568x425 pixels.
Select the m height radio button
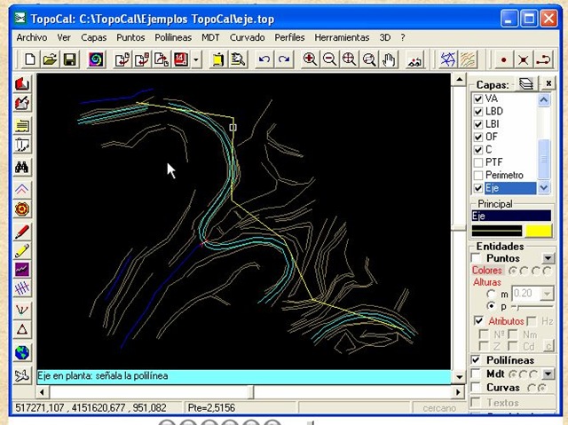pyautogui.click(x=491, y=294)
